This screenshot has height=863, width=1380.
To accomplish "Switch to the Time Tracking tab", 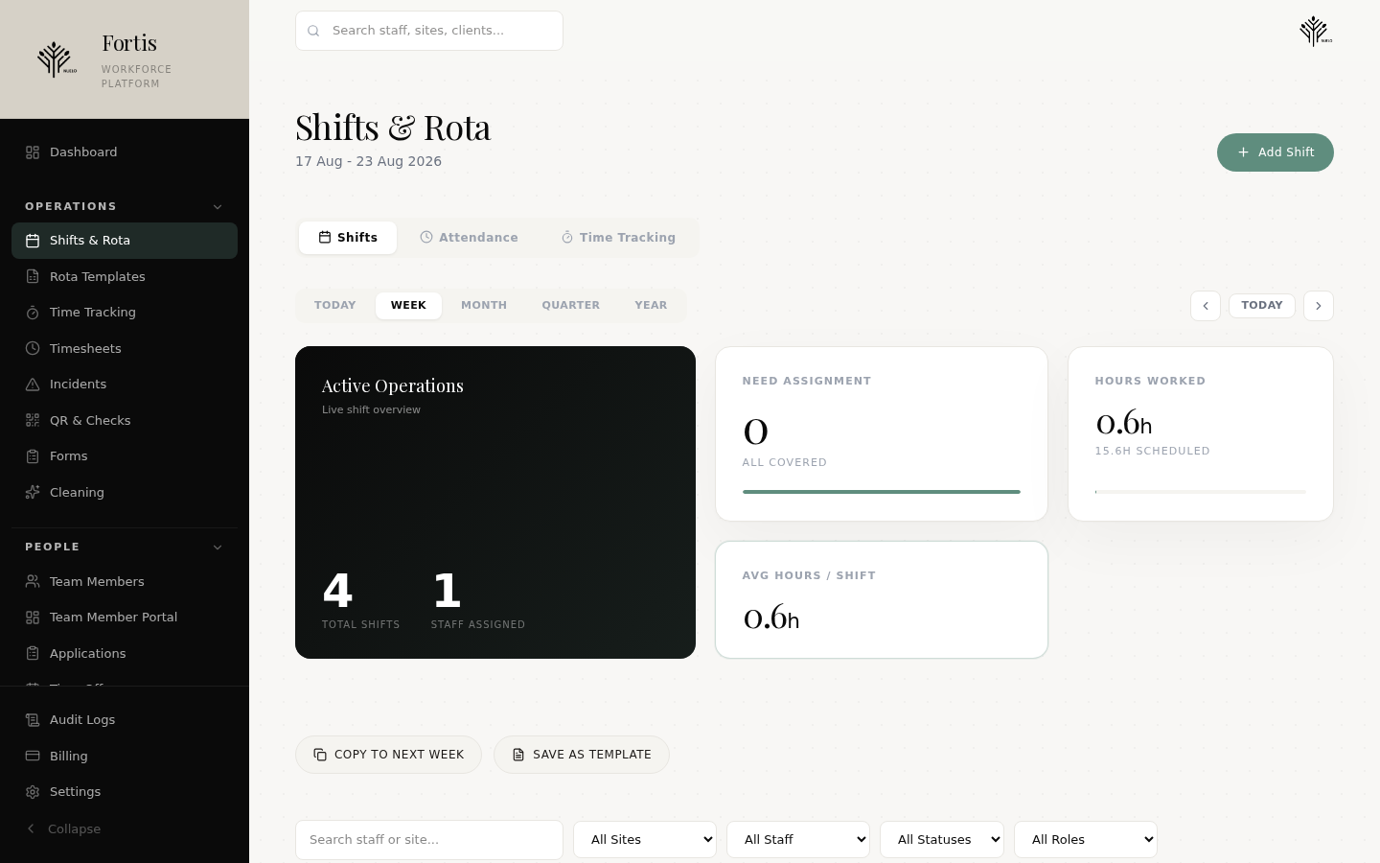I will [x=618, y=238].
